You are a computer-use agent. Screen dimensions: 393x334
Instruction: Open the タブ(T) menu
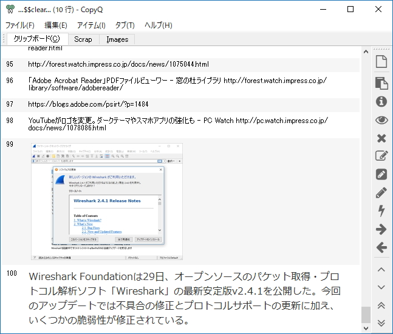pyautogui.click(x=125, y=25)
